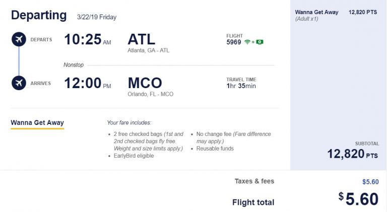Screen dimensions: 387x212
Task: Click the ATL departure airport code
Action: [x=142, y=39]
